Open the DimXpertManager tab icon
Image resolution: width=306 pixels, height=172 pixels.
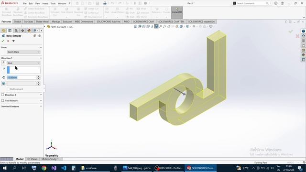point(22,31)
